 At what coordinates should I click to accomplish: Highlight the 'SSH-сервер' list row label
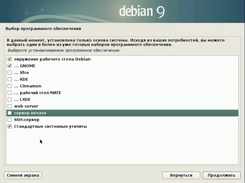[27, 120]
